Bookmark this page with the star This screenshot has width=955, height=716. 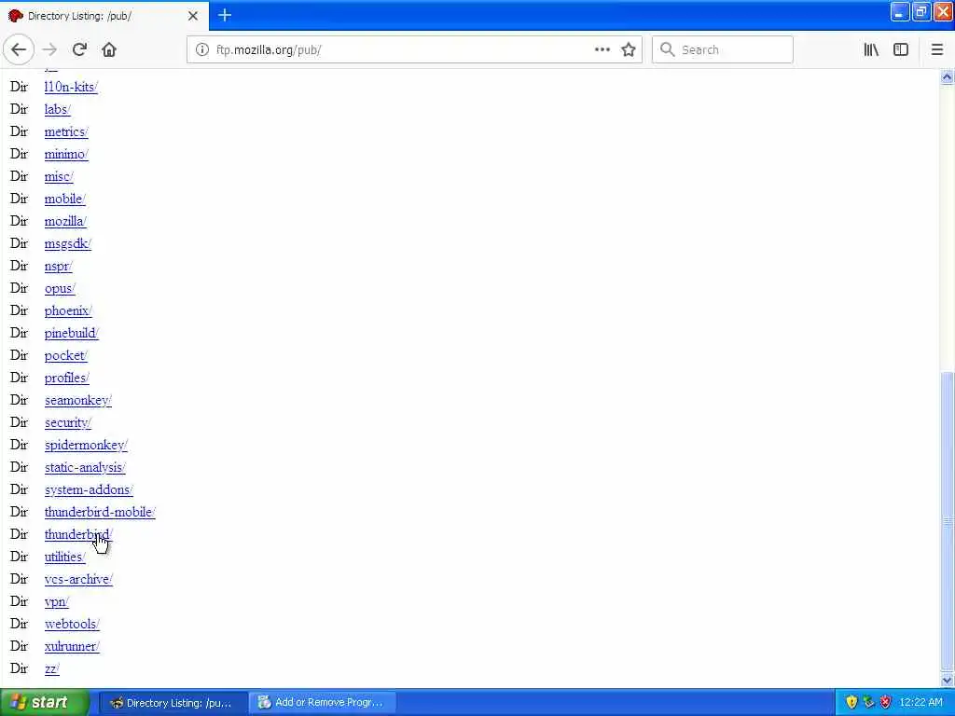[x=629, y=50]
